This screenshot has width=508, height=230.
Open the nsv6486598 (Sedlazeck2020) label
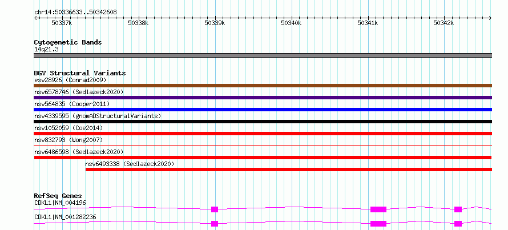click(x=79, y=152)
